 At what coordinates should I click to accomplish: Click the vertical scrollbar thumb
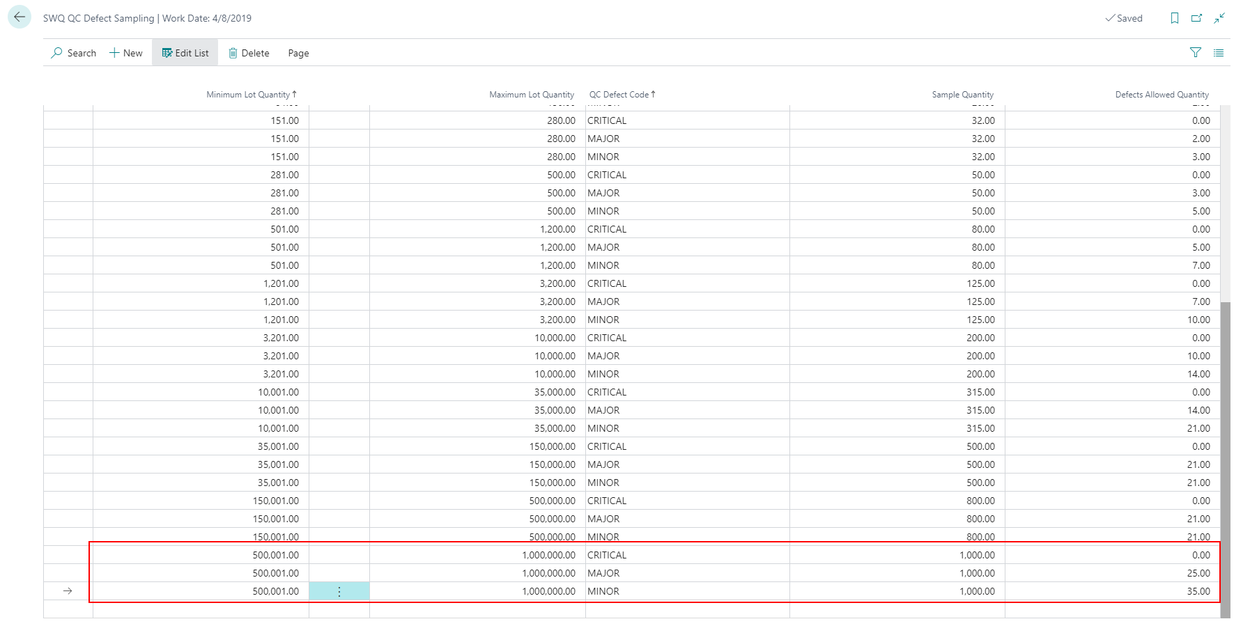tap(1225, 460)
